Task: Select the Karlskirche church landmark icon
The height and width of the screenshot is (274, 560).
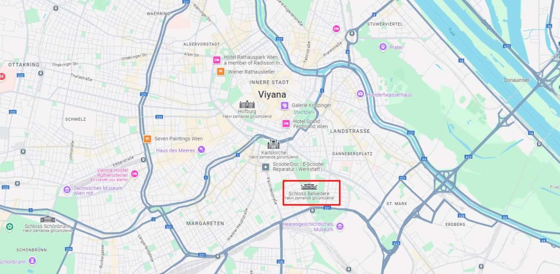Action: pos(273,144)
